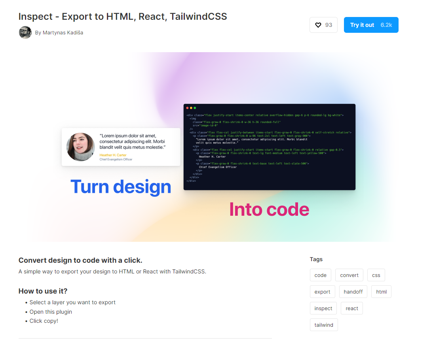Select the convert tag

[349, 275]
